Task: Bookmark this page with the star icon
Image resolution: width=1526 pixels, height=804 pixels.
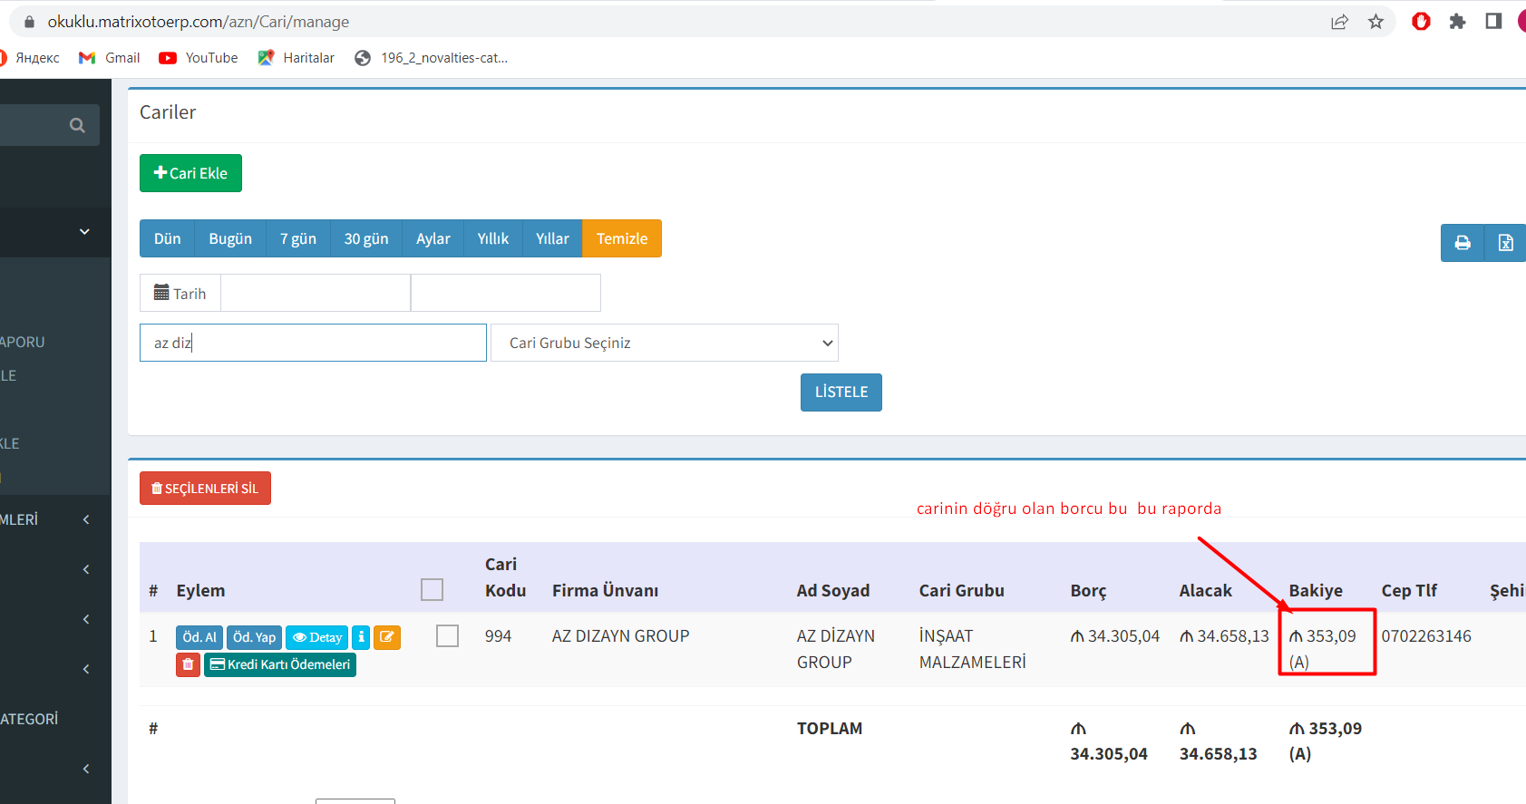Action: click(1375, 22)
